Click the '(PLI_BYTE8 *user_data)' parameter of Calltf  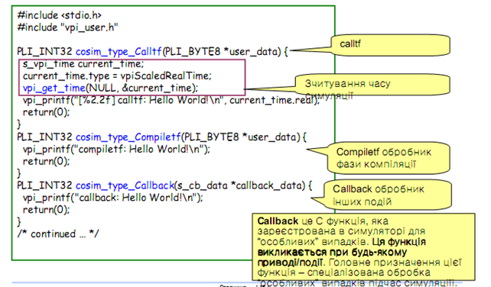221,52
